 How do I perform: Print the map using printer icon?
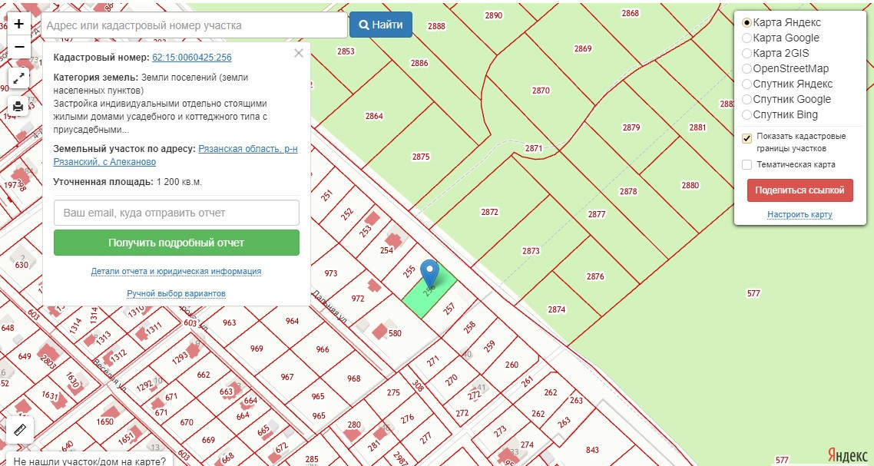[x=19, y=106]
